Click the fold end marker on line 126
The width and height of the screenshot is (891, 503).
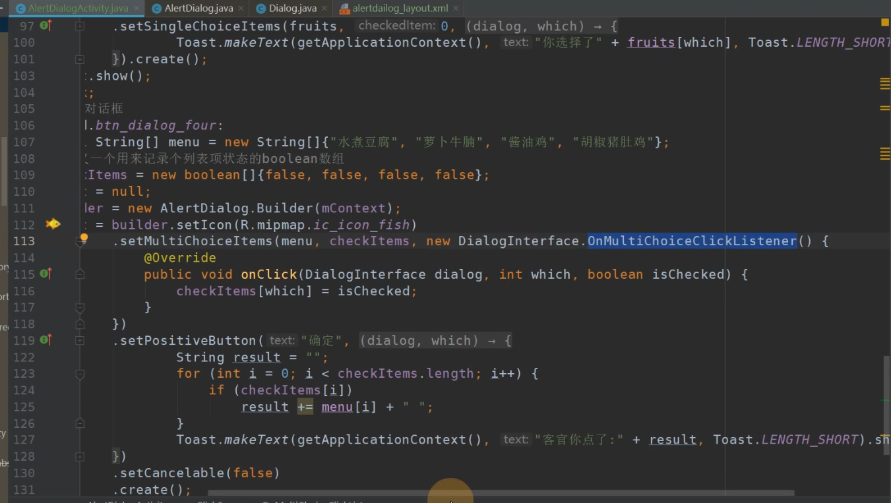(80, 423)
